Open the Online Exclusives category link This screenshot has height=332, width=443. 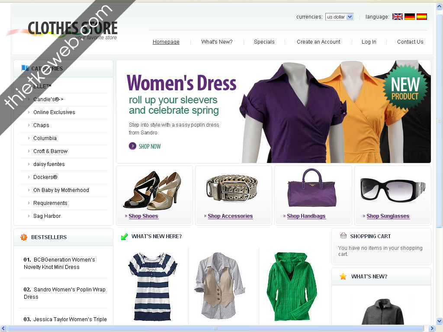(x=54, y=112)
